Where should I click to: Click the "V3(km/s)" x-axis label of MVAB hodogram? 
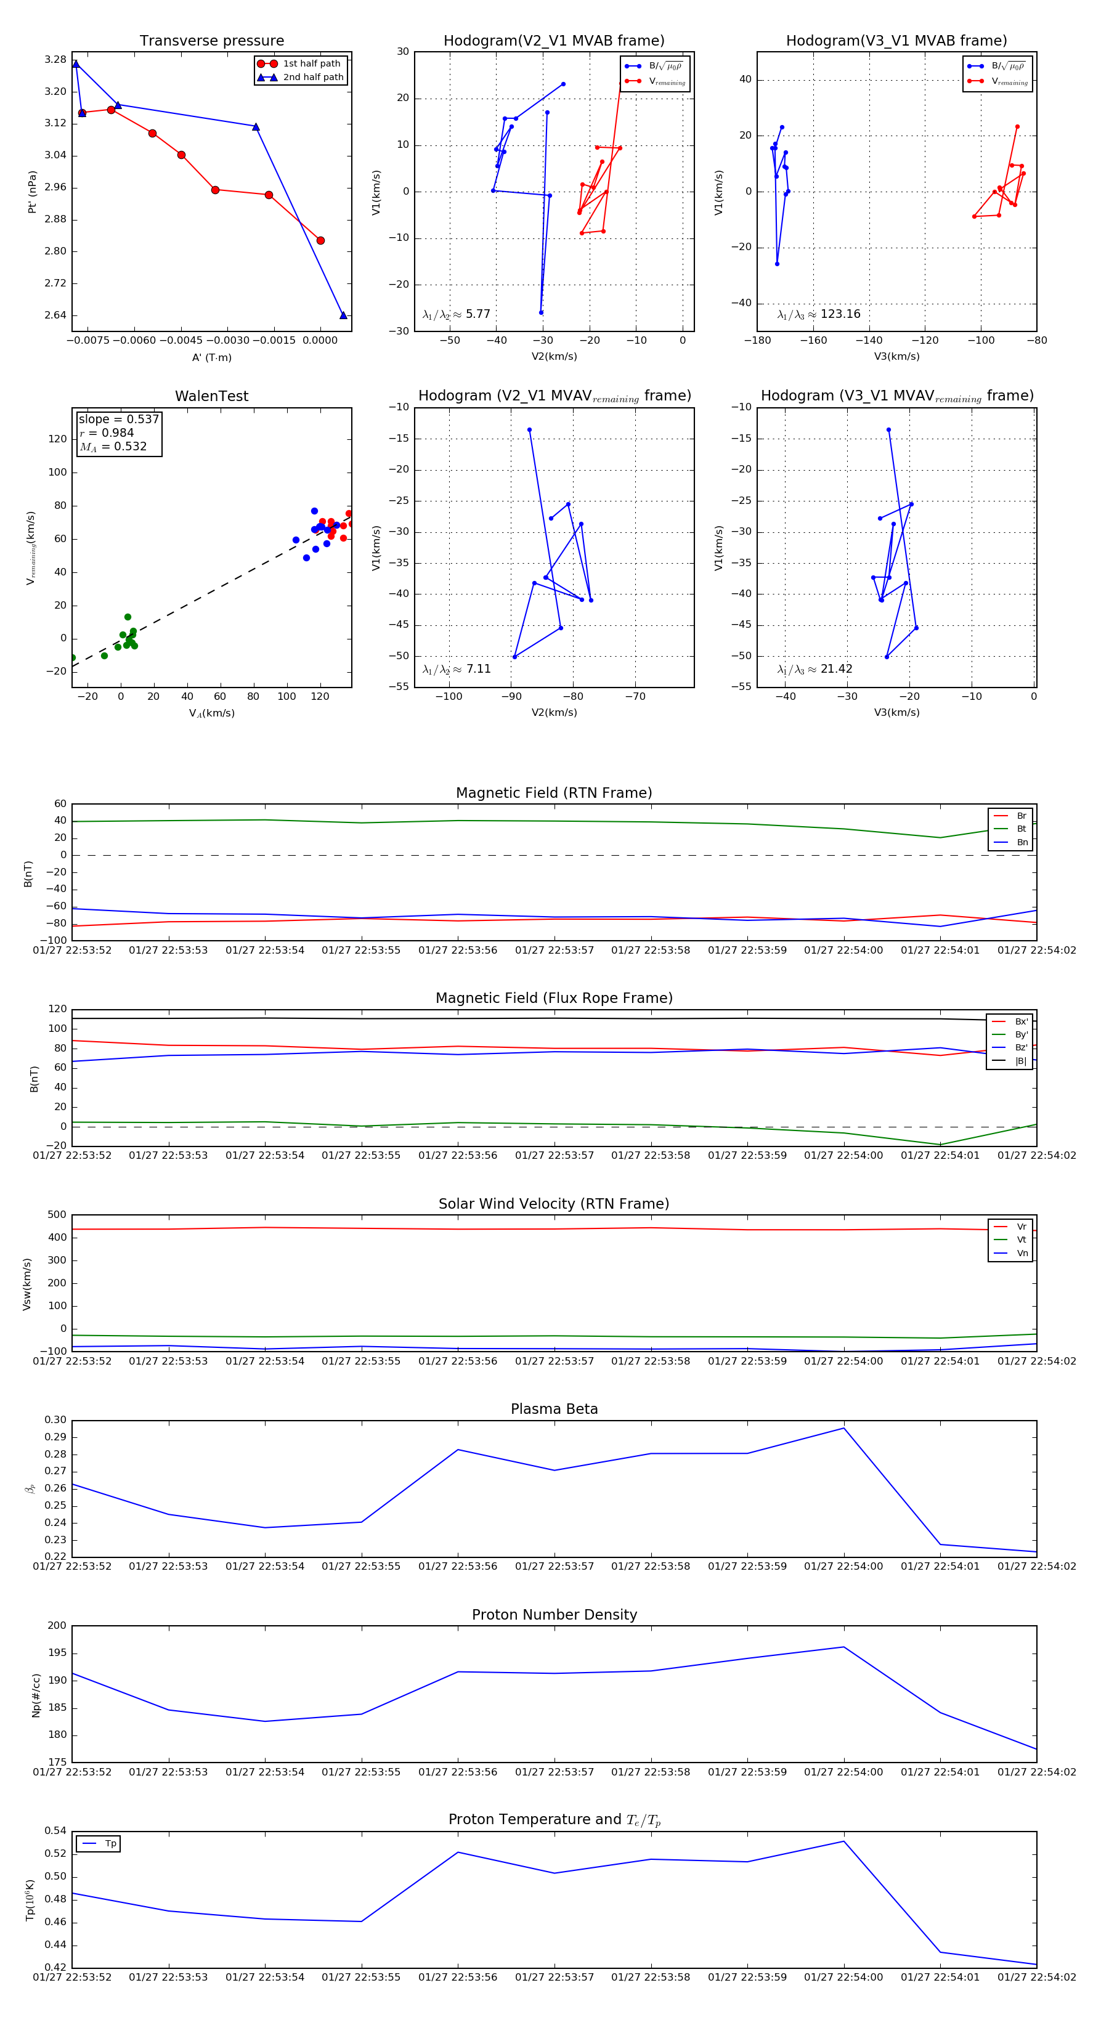point(896,357)
